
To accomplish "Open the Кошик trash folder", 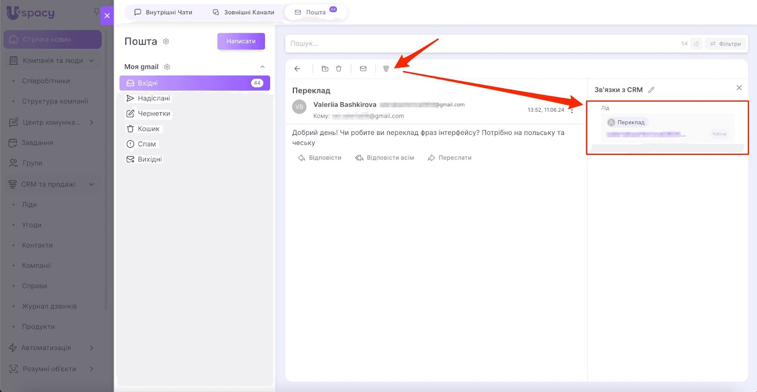I will click(143, 129).
